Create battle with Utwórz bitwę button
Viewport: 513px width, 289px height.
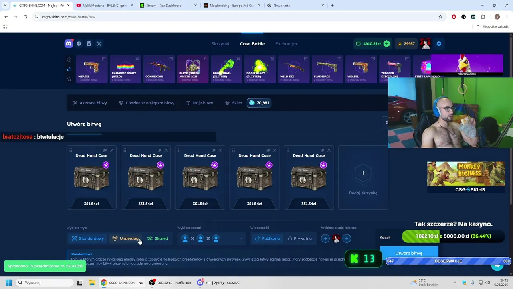coord(409,253)
